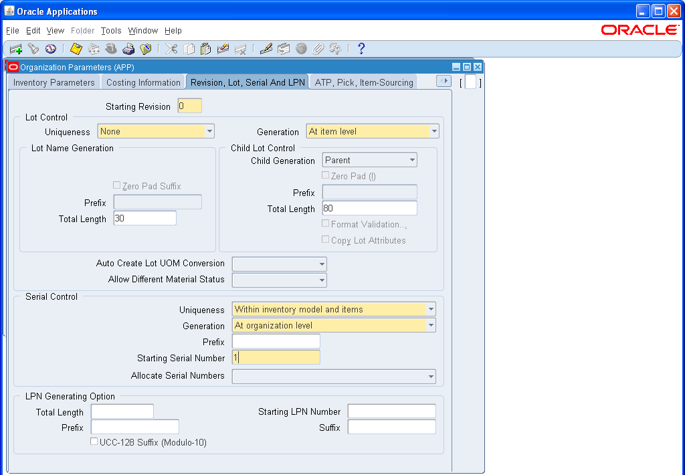The image size is (685, 475).
Task: Switch to Costing Information tab
Action: 143,82
